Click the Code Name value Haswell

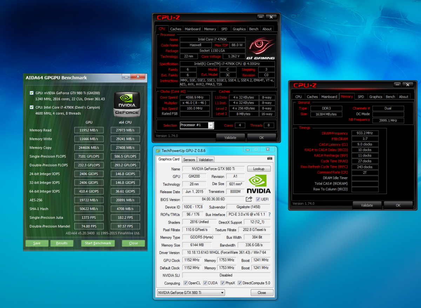(x=195, y=45)
